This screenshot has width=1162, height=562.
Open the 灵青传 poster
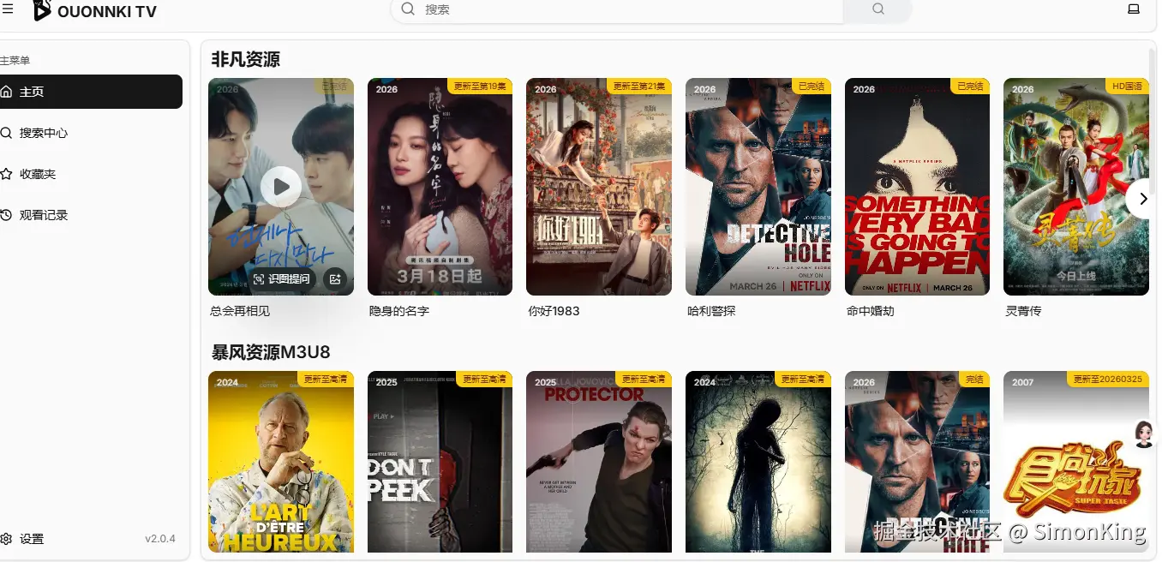[1076, 187]
